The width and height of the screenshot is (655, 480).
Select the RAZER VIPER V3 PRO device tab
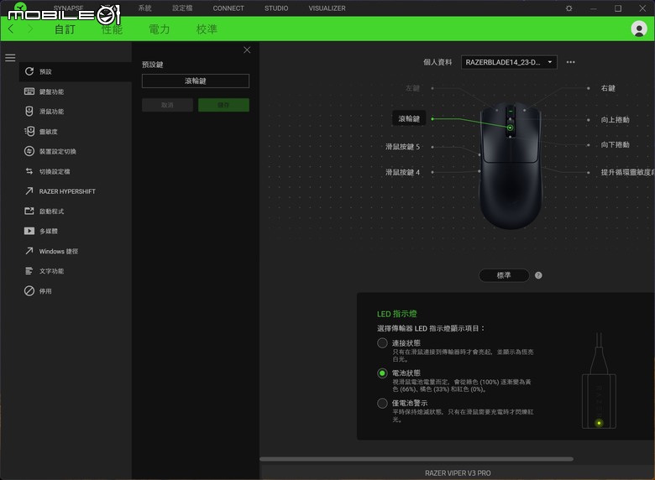458,473
